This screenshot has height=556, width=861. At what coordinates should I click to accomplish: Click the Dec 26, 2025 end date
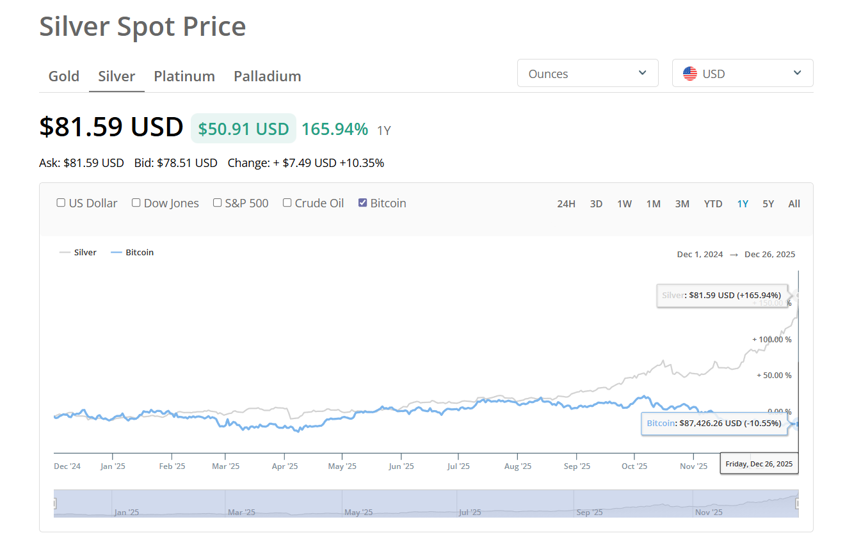click(770, 255)
